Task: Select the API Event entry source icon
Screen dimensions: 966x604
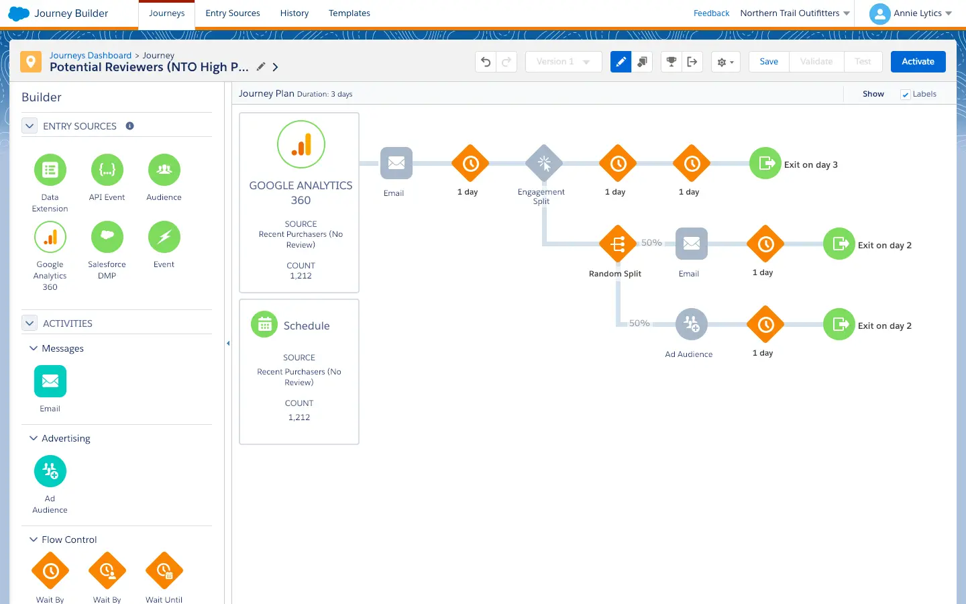Action: (107, 170)
